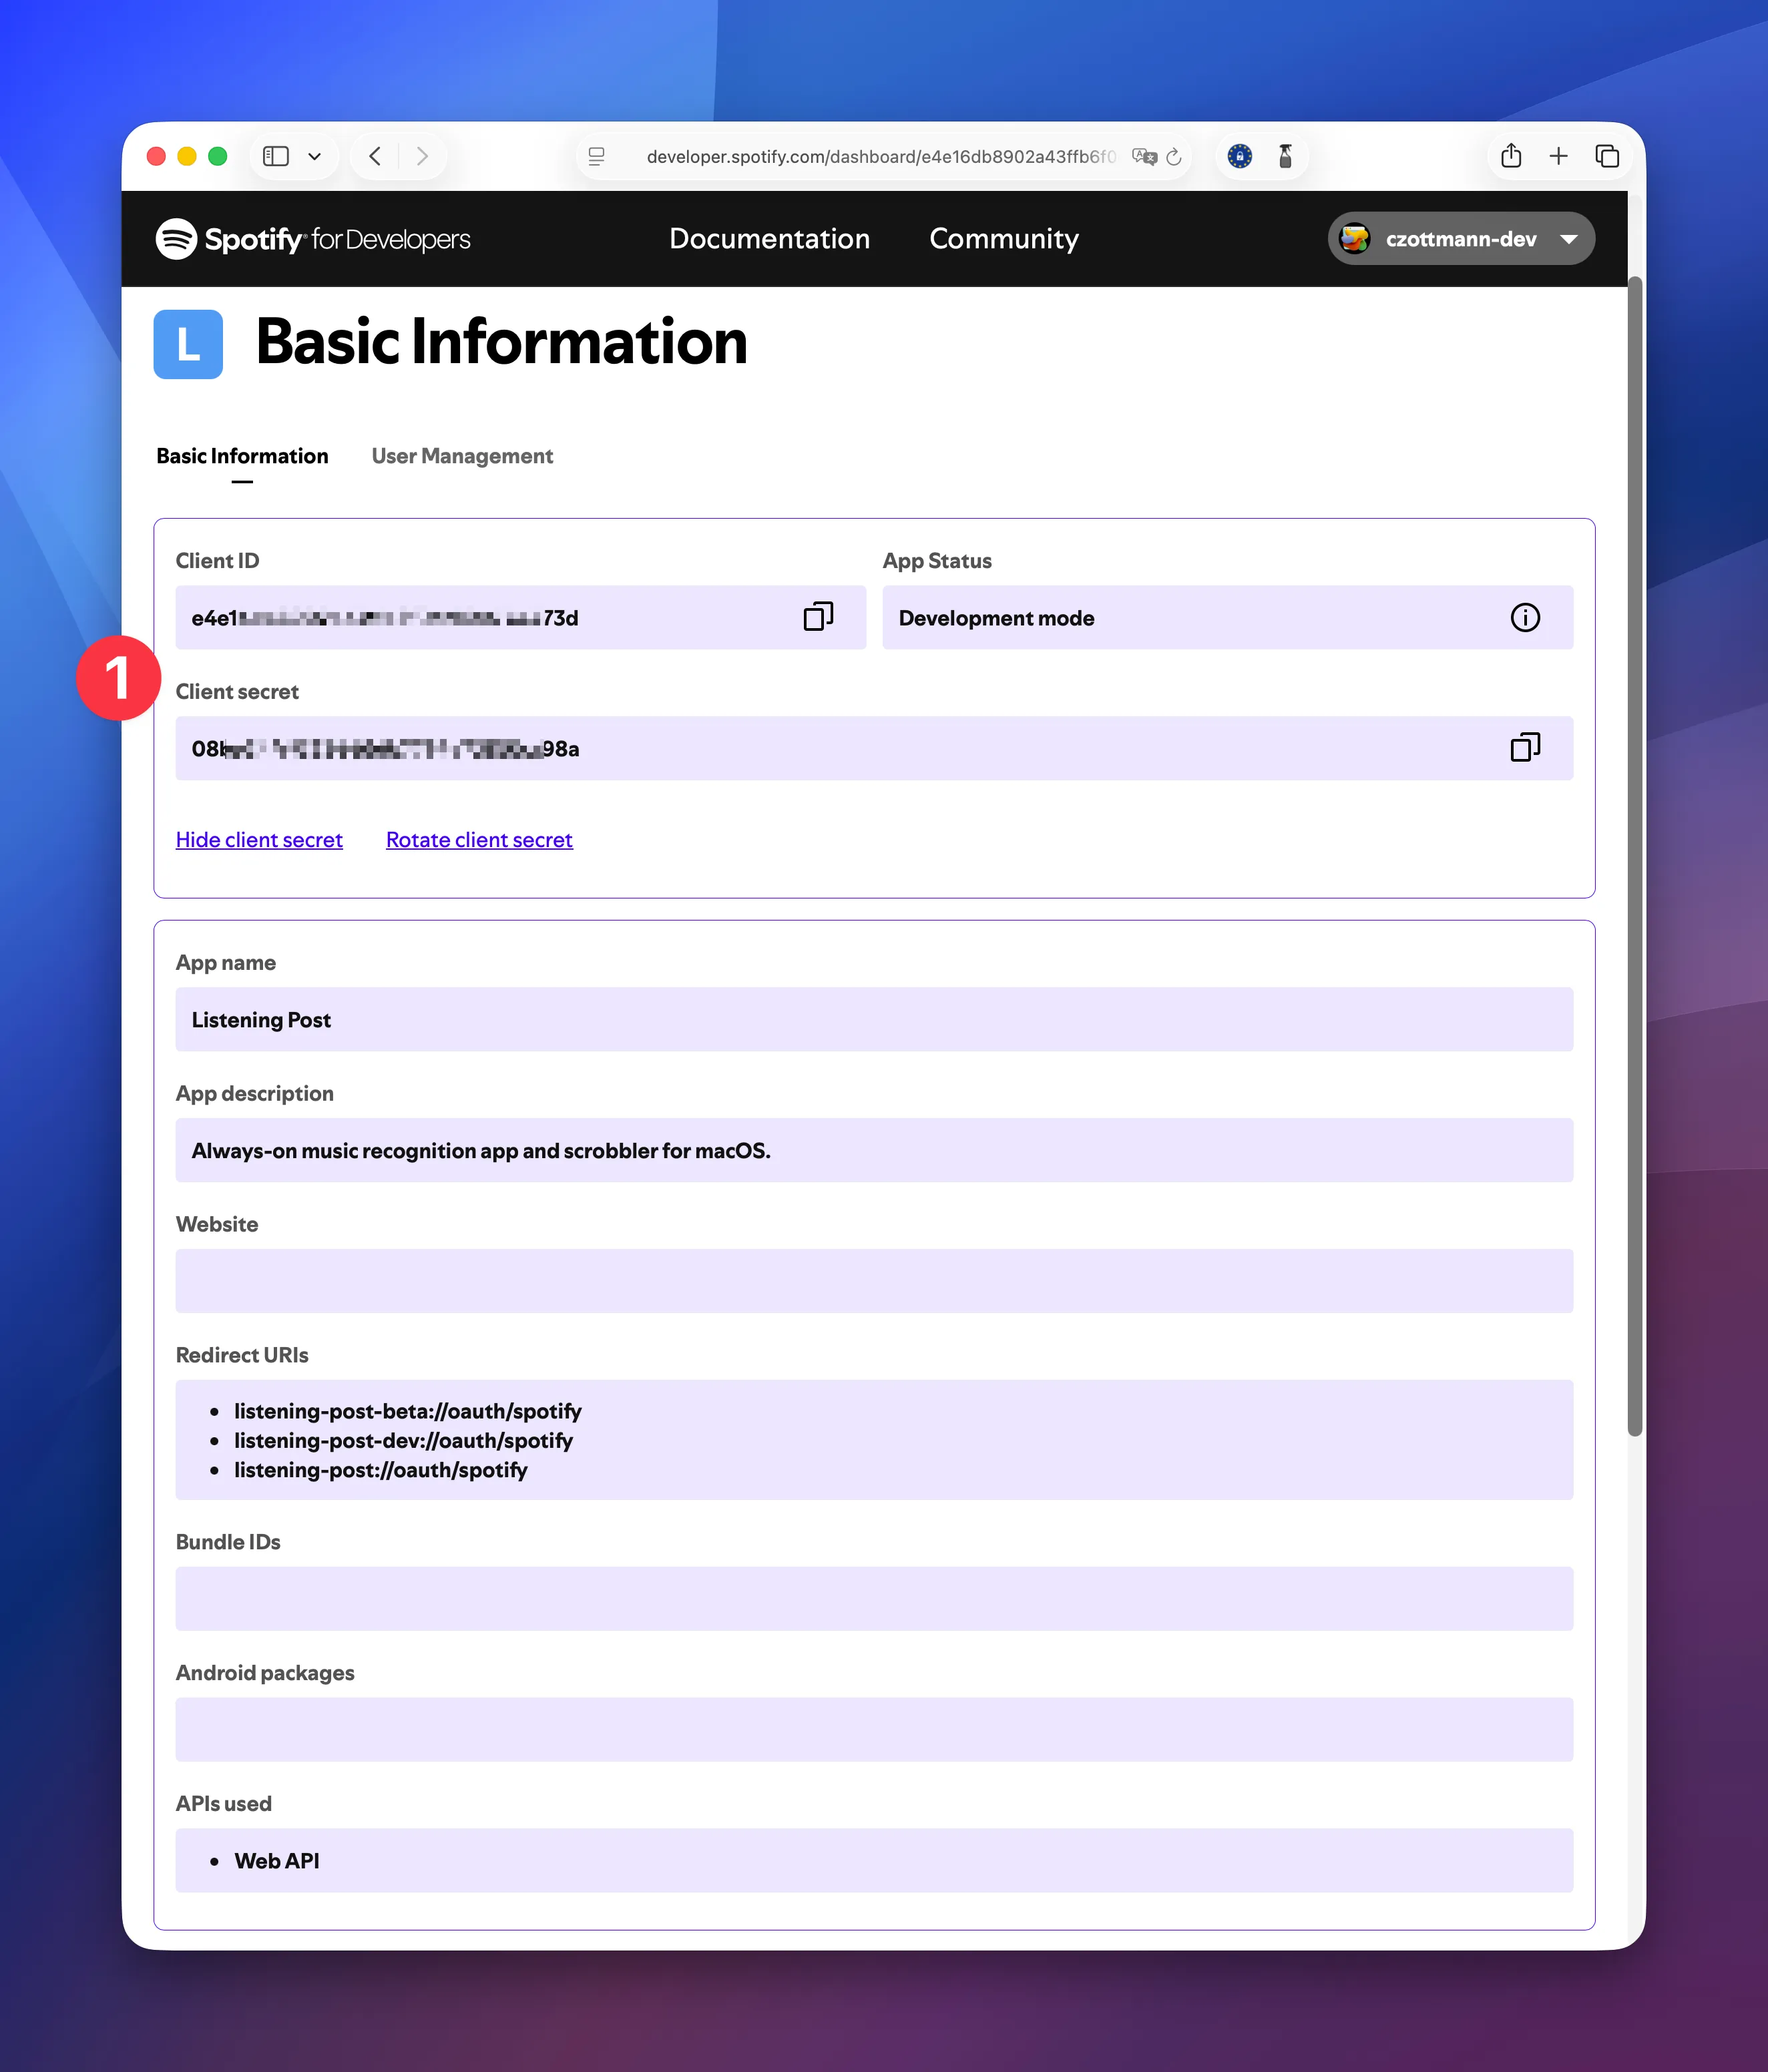Expand the chevron next to the sidebar button
The height and width of the screenshot is (2072, 1768).
click(313, 156)
